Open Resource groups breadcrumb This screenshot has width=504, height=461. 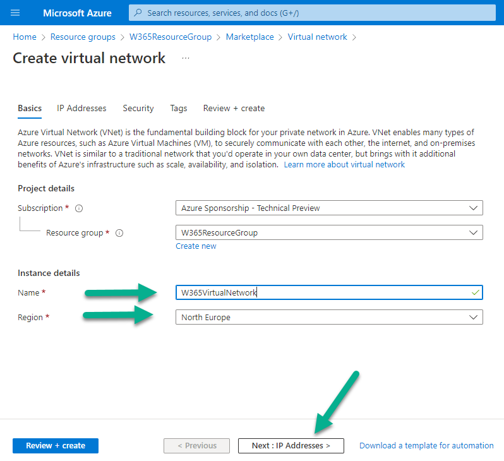(83, 37)
